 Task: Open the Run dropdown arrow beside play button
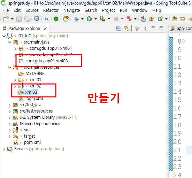[x=95, y=19]
